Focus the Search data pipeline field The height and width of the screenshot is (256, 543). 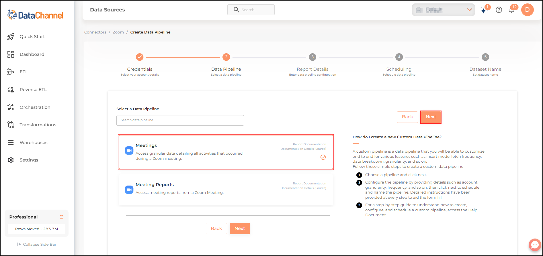[x=180, y=120]
